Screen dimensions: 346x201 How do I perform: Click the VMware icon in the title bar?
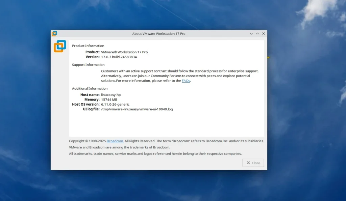[x=54, y=33]
